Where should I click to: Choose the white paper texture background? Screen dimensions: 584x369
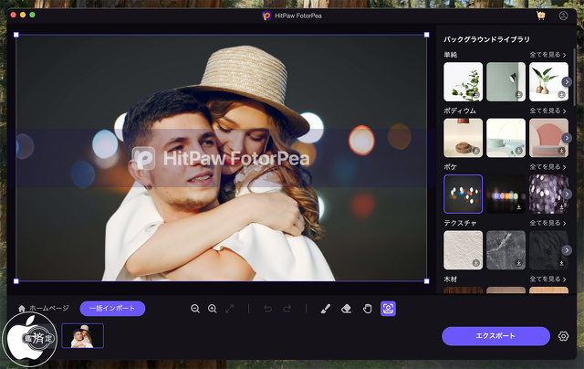coord(463,249)
